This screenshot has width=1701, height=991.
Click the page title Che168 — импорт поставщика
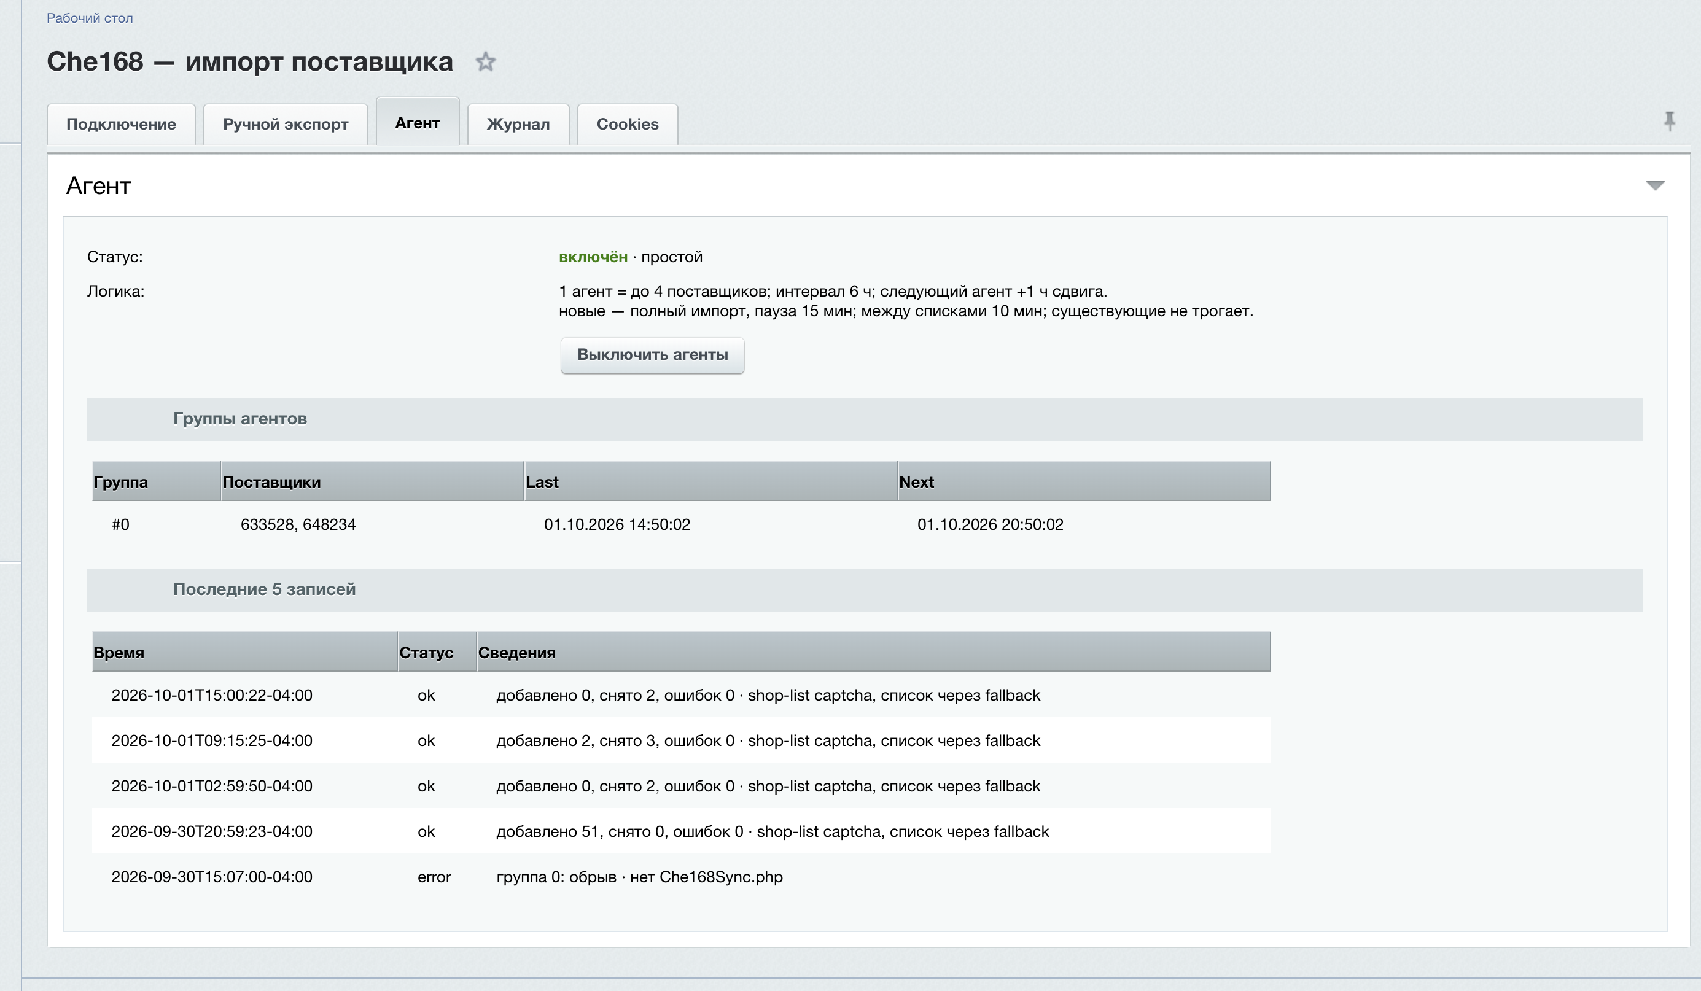point(250,62)
